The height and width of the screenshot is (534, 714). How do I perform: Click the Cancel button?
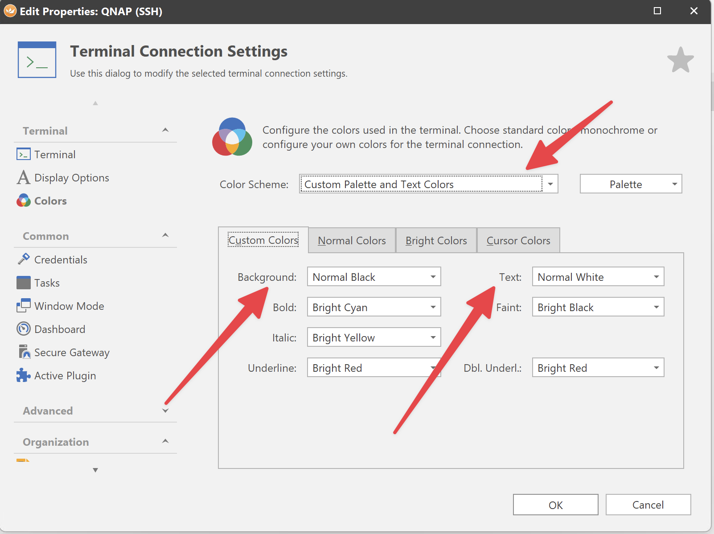[x=648, y=505]
